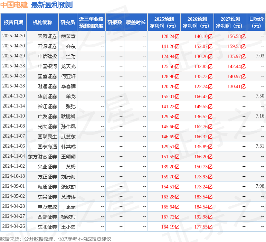Click the 2025 forecast value 128.24亿
The height and width of the screenshot is (242, 266).
point(170,36)
